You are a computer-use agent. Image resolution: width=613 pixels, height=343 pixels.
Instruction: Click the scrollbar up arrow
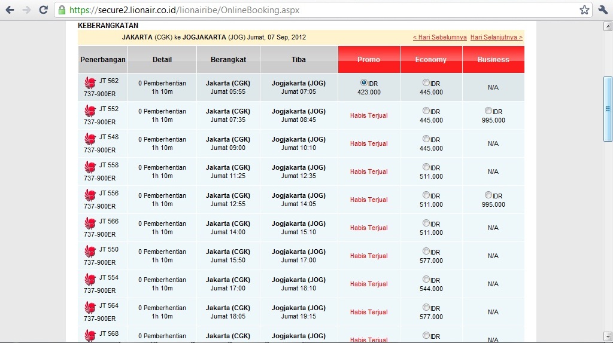coord(608,26)
